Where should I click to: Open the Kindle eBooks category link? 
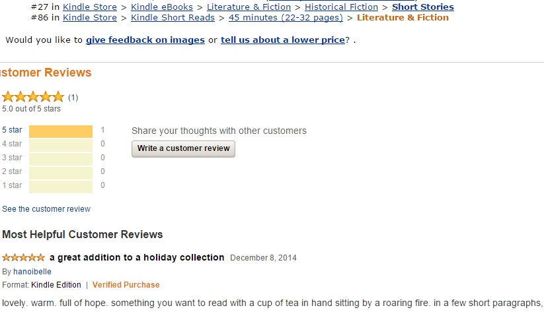tap(162, 7)
